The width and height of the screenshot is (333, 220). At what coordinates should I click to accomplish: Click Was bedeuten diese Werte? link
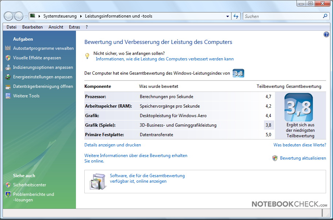[300, 145]
